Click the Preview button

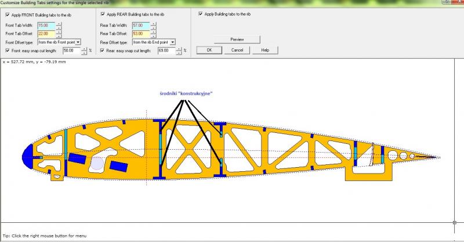237,39
